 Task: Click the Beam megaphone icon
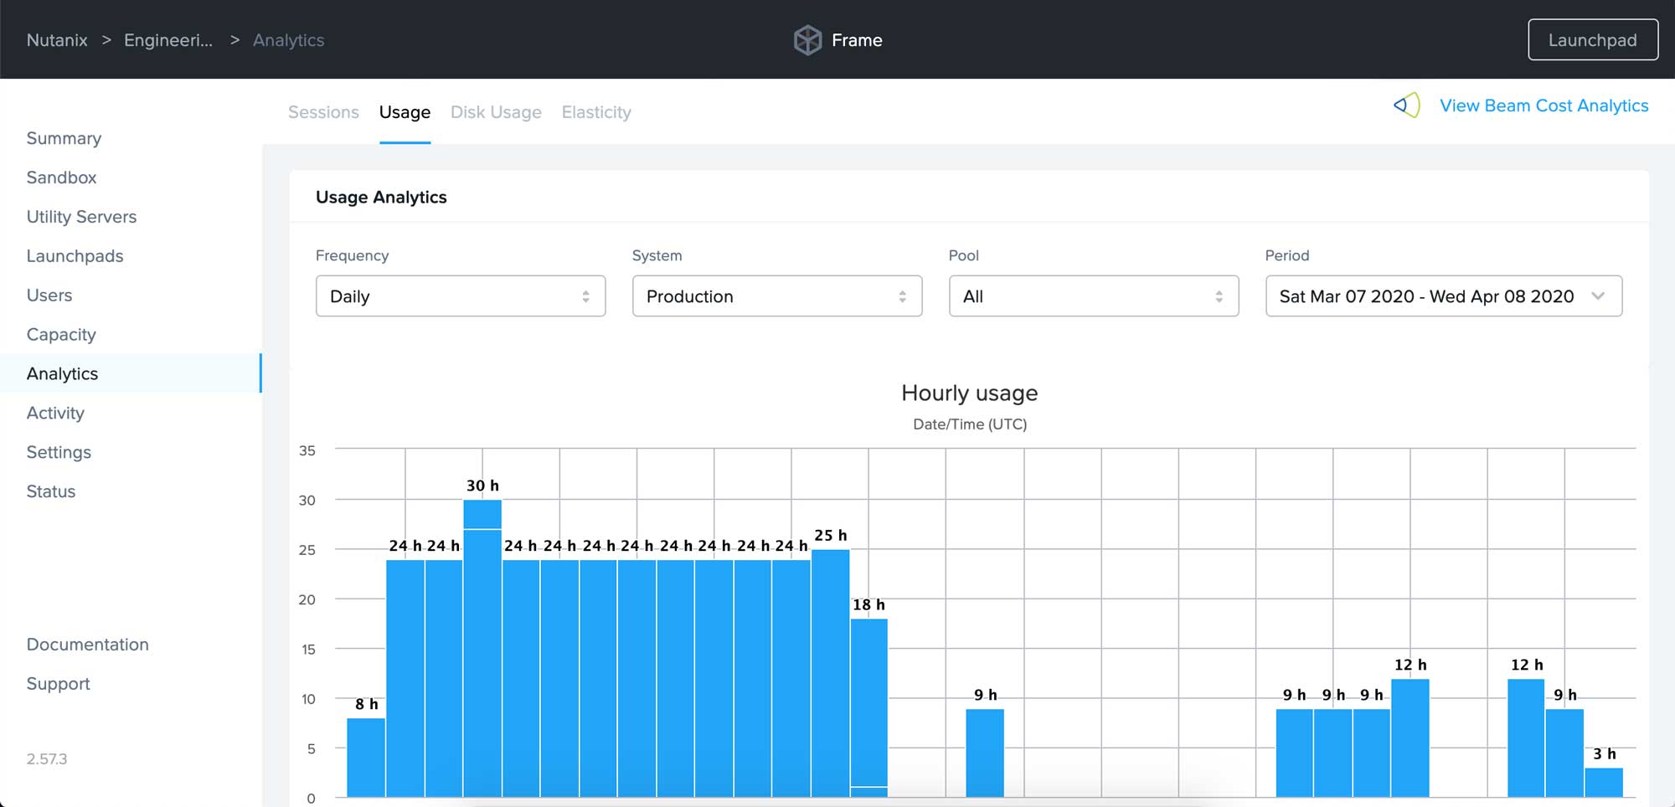tap(1407, 105)
